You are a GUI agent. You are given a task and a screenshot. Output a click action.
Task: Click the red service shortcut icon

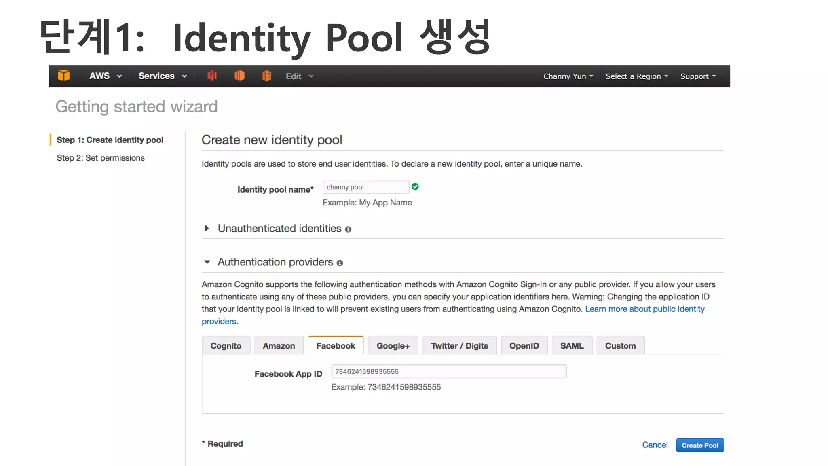click(x=212, y=76)
